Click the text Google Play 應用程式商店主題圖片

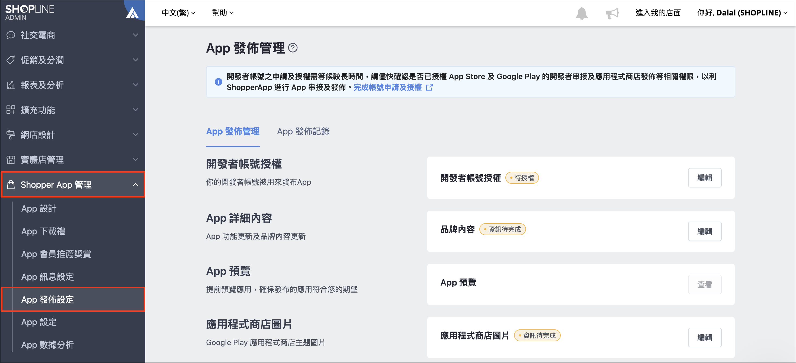pos(265,343)
